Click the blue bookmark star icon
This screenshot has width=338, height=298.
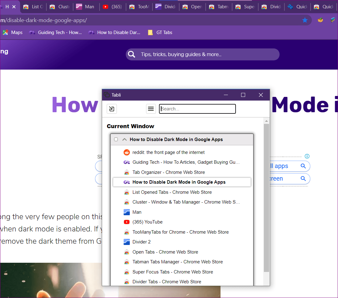(x=305, y=20)
